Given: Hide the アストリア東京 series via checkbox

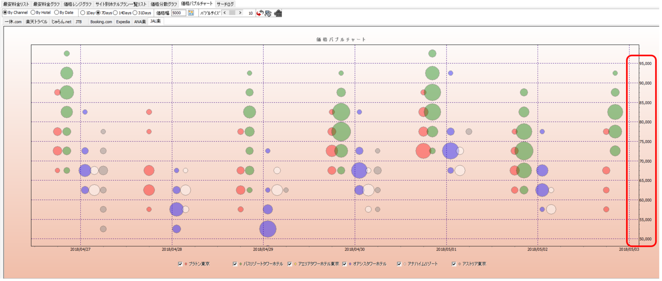Looking at the screenshot, I should (x=454, y=264).
